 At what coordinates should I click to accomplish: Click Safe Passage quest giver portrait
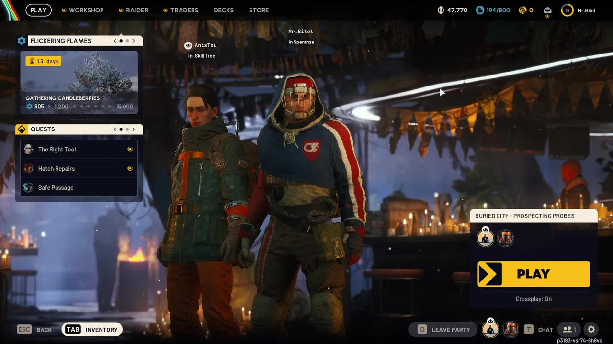coord(28,187)
